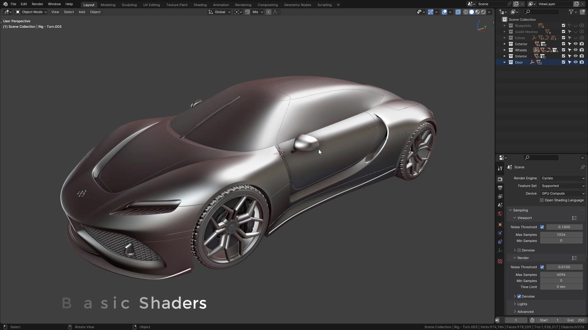Open the Render menu
This screenshot has width=588, height=330.
pos(37,4)
